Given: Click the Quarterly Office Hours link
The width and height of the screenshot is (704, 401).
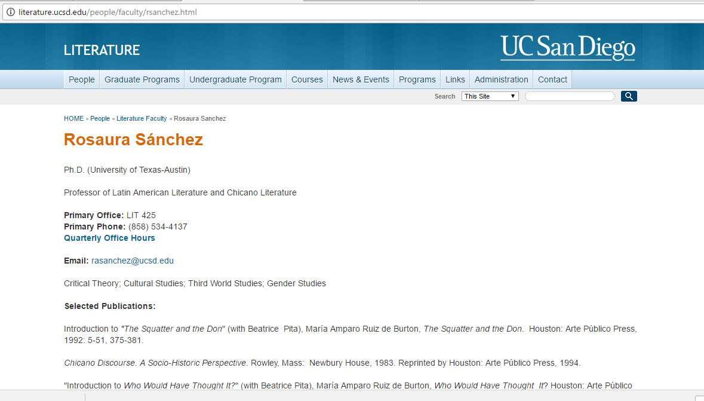Looking at the screenshot, I should [x=109, y=238].
